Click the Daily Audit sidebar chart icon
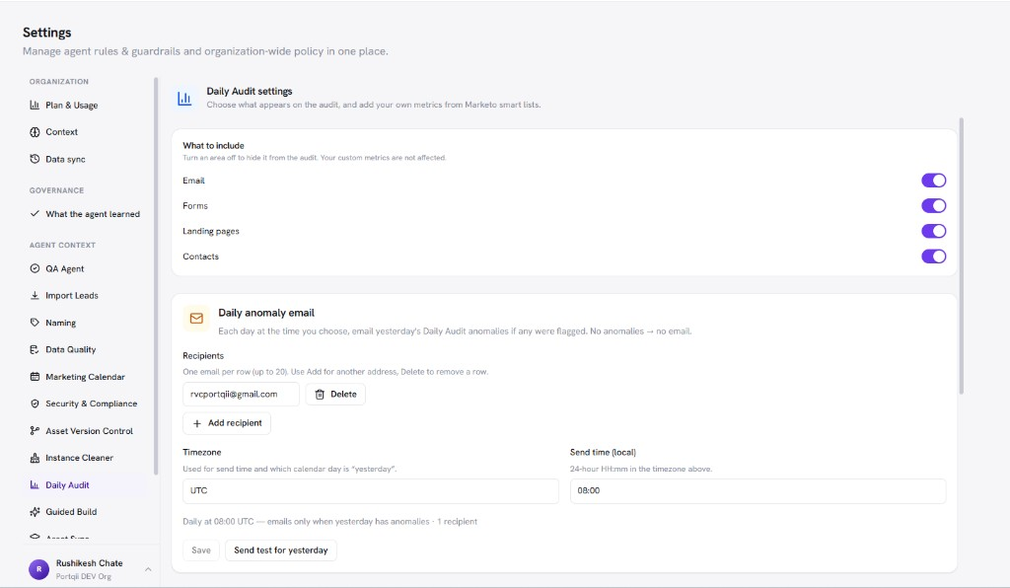The image size is (1010, 588). [35, 485]
